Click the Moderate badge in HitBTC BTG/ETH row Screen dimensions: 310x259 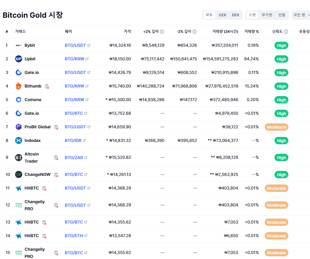(276, 236)
